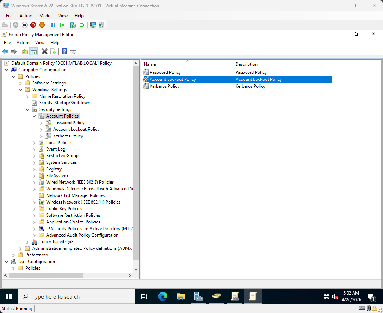Screen dimensions: 383x313
Task: Open File Explorer from the taskbar
Action: (181, 296)
